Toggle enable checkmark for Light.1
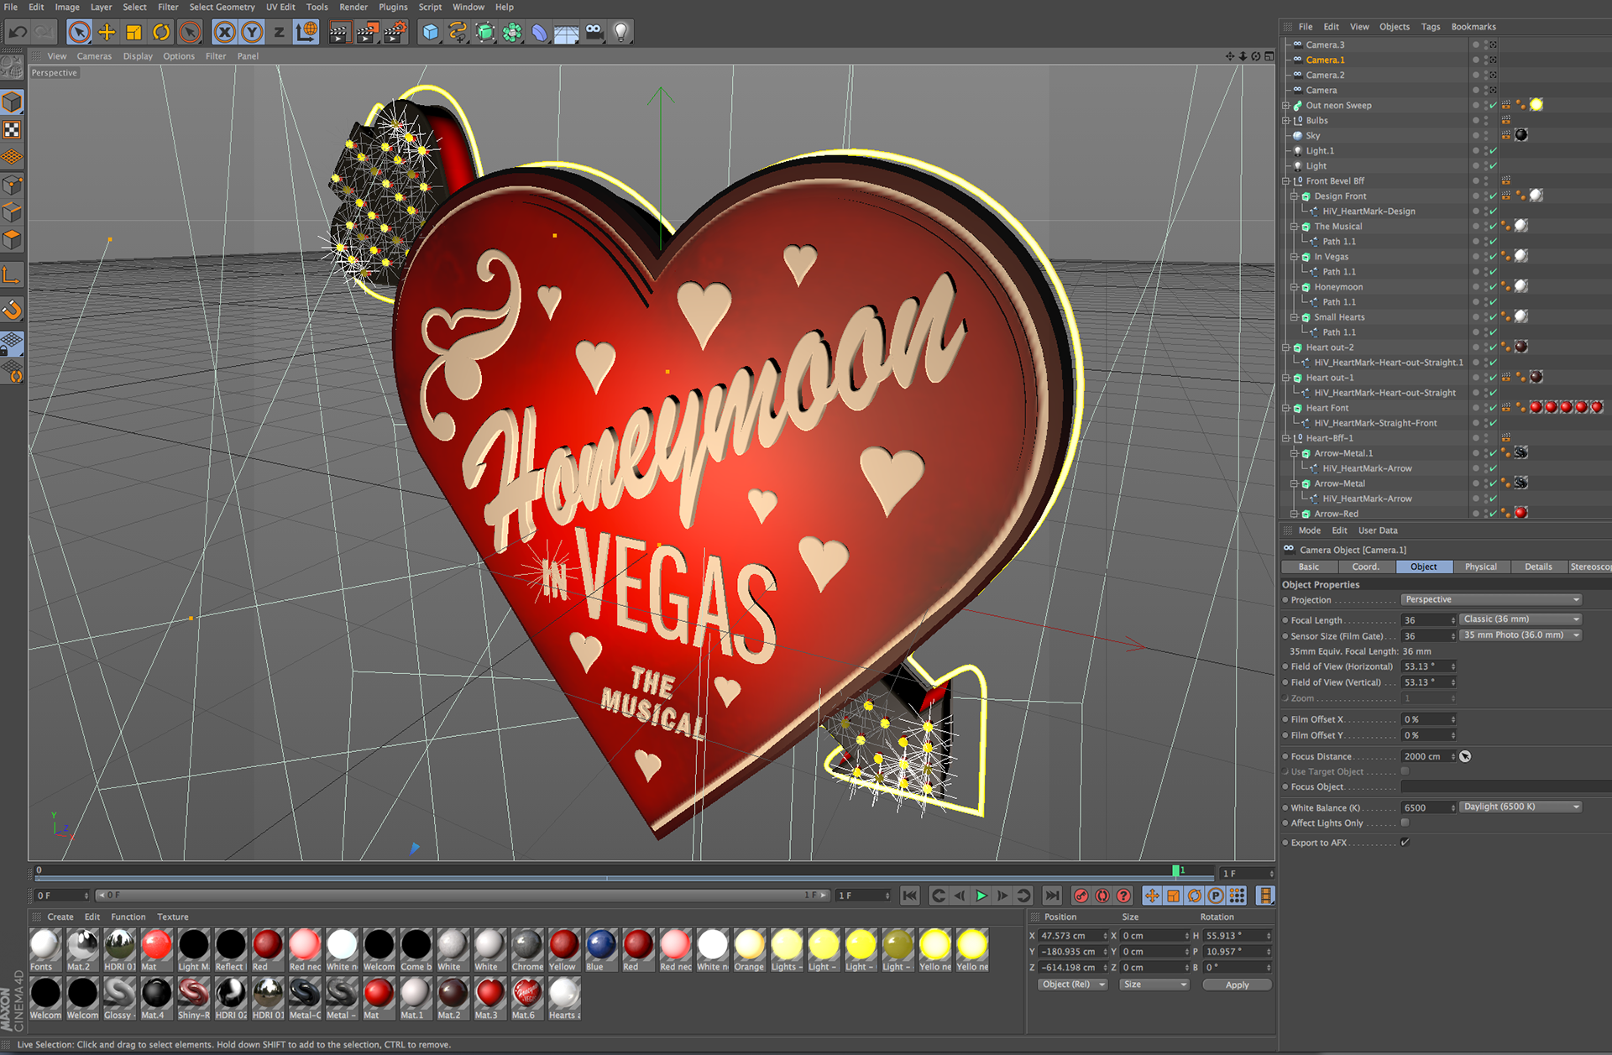Viewport: 1612px width, 1055px height. tap(1494, 151)
